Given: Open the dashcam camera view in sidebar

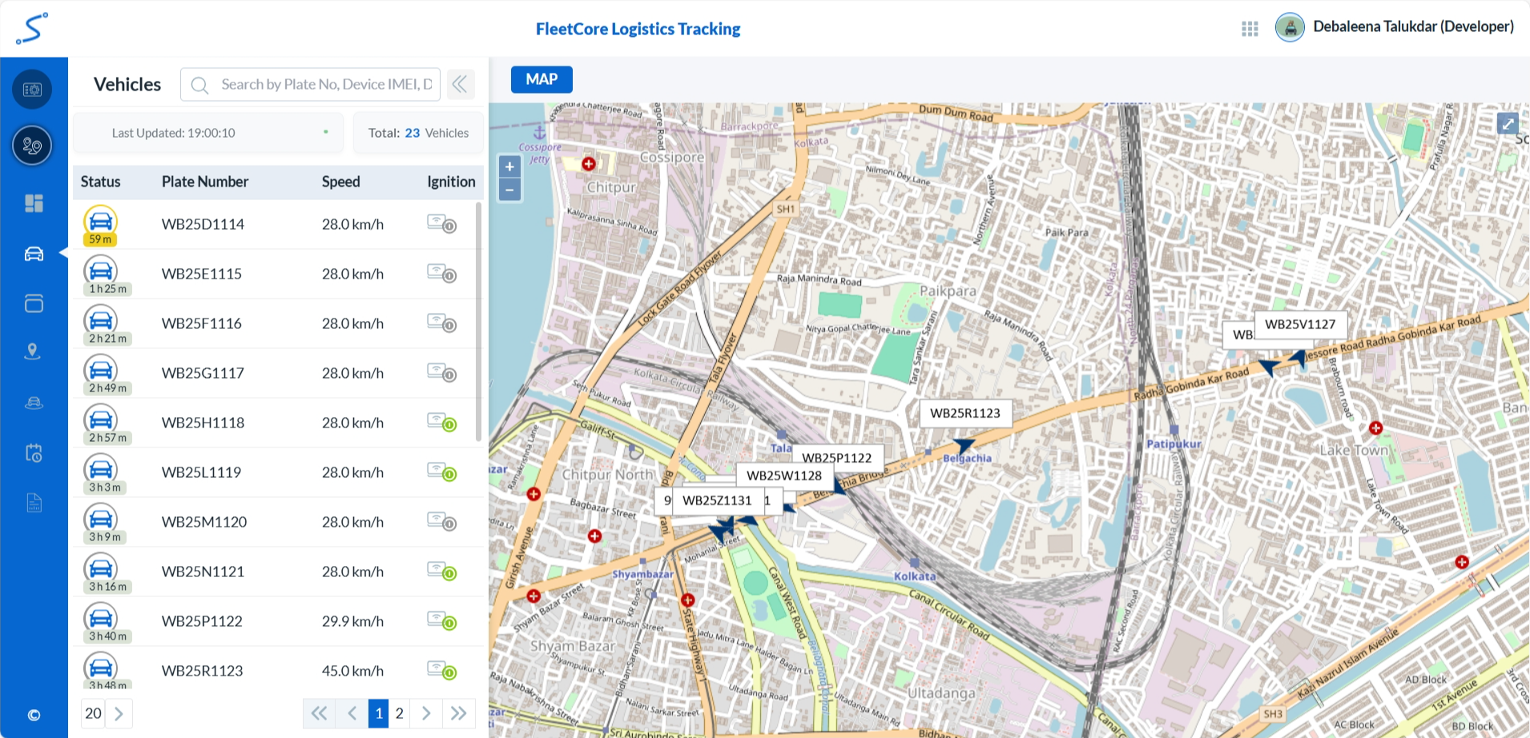Looking at the screenshot, I should pyautogui.click(x=32, y=89).
